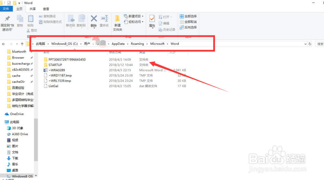
Task: Open 视频 (Videos) in navigation pane
Action: click(15, 140)
